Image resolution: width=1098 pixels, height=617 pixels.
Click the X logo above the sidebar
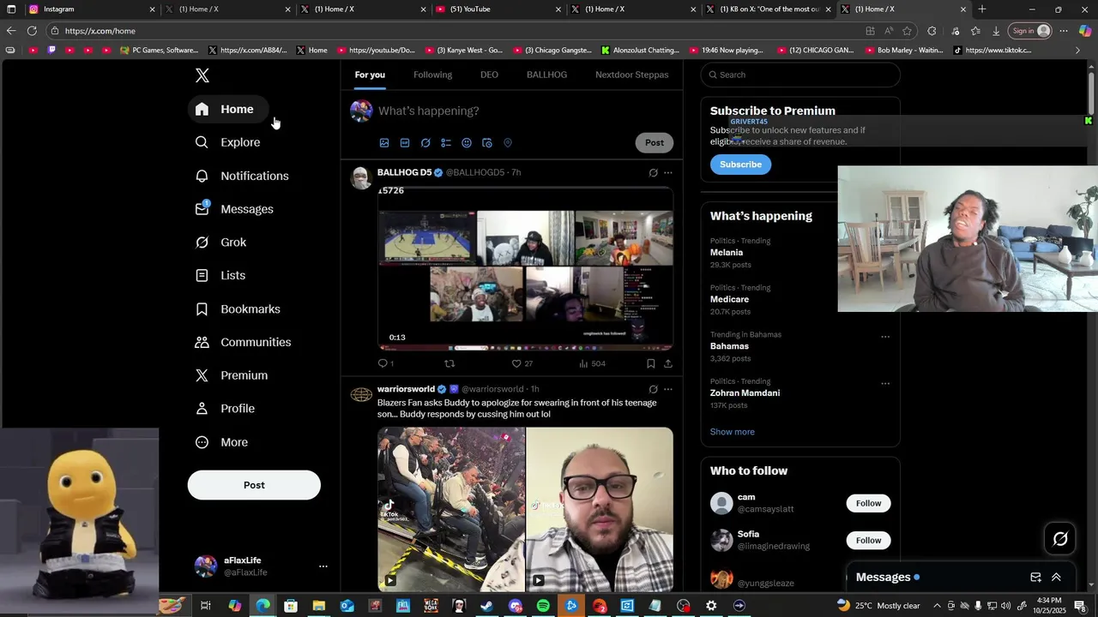coord(202,75)
